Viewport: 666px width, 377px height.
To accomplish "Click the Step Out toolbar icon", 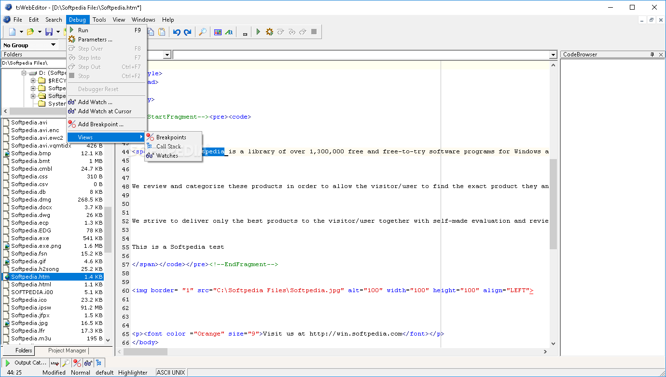I will tap(303, 32).
